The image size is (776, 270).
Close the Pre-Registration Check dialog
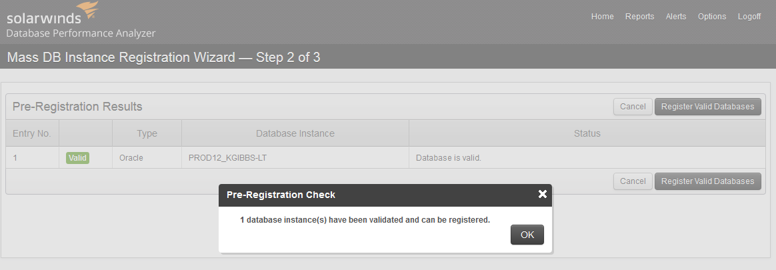[x=542, y=195]
